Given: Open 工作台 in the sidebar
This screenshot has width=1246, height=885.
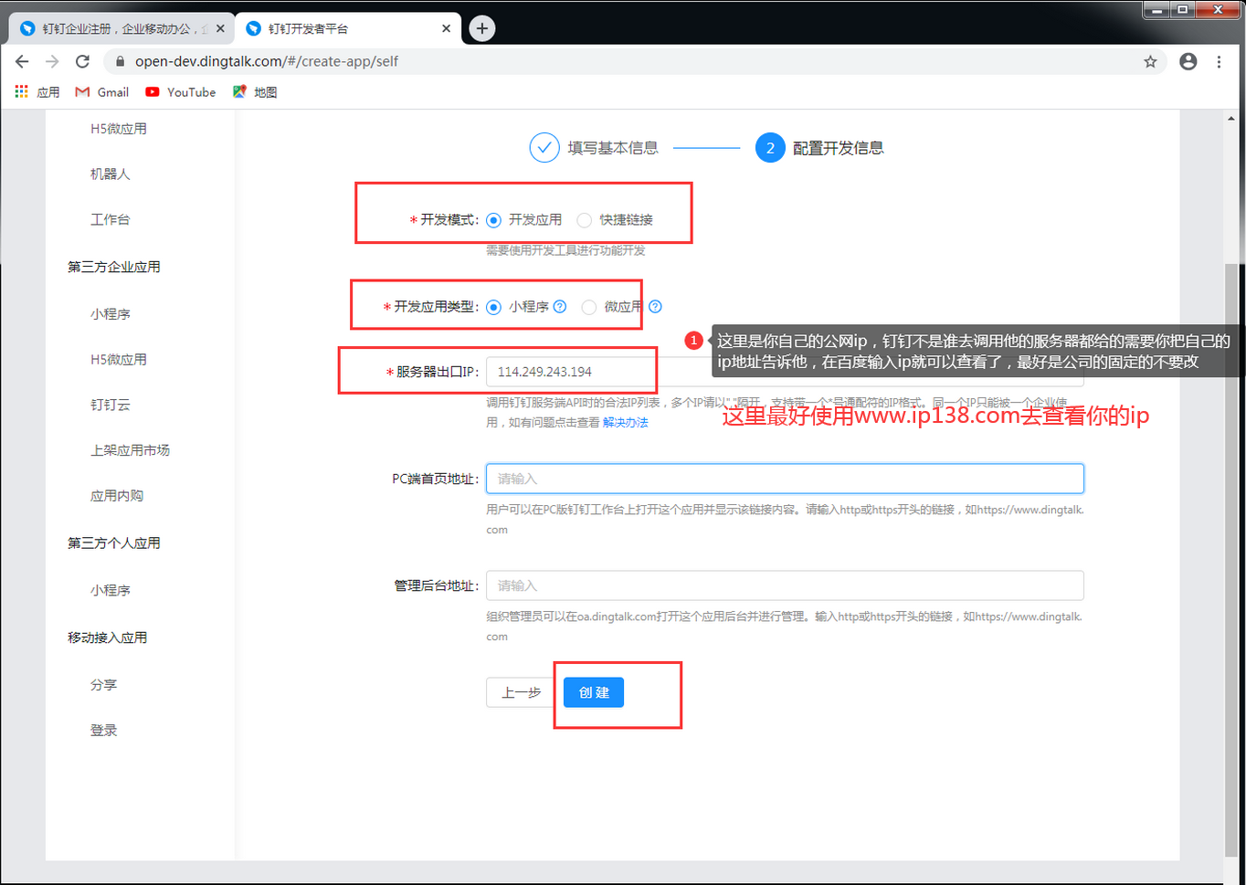Looking at the screenshot, I should tap(111, 220).
